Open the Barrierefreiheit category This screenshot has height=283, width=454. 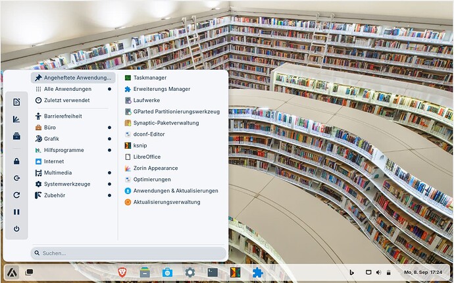[x=73, y=116]
